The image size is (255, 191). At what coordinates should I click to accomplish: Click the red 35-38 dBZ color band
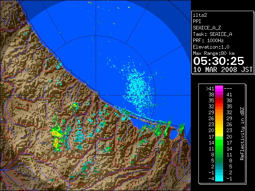click(219, 101)
